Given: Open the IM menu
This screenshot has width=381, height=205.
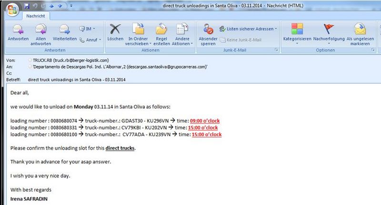Looking at the screenshot, I should (87, 29).
